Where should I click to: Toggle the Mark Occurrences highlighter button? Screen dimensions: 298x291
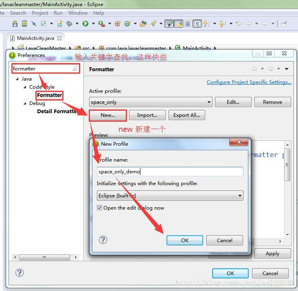tap(179, 24)
